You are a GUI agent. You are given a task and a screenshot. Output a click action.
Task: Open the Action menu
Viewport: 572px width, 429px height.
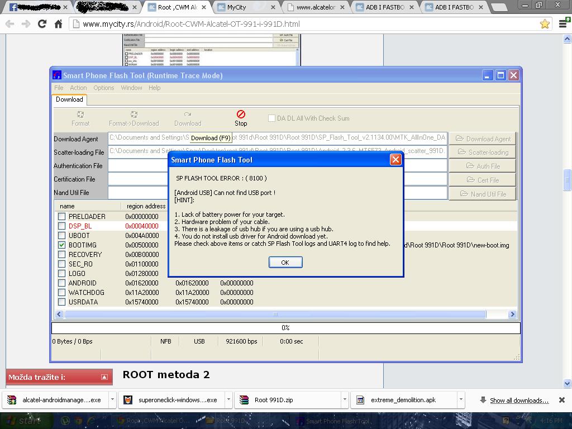(78, 88)
